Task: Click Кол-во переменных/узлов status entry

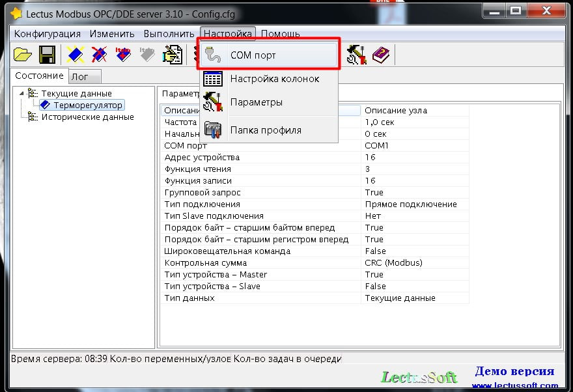Action: pyautogui.click(x=171, y=359)
